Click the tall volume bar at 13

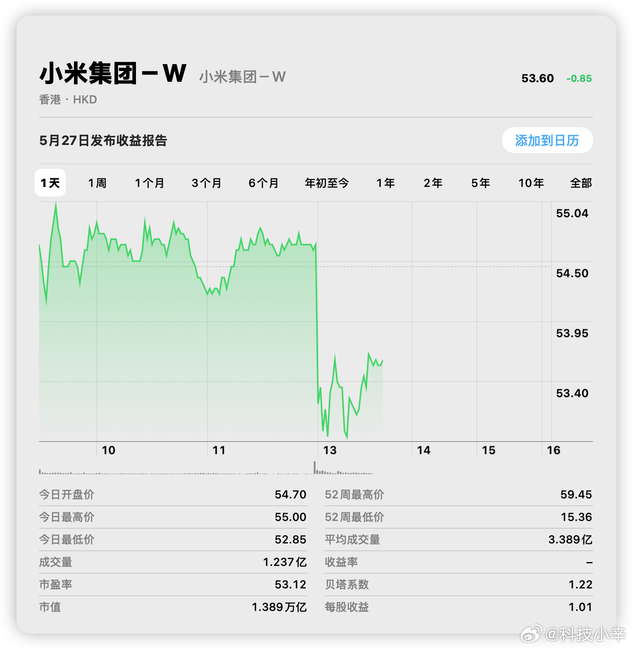[x=315, y=467]
